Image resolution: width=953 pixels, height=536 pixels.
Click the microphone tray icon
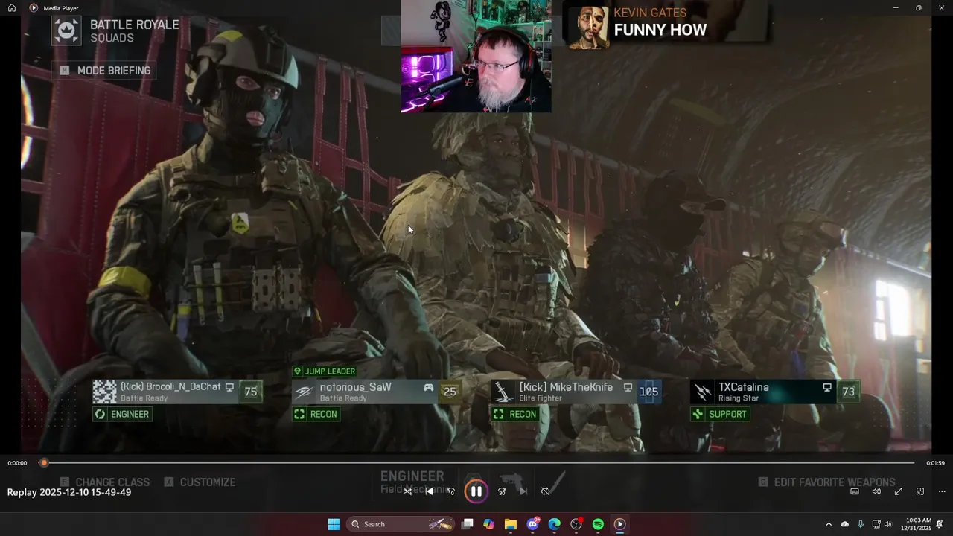861,524
